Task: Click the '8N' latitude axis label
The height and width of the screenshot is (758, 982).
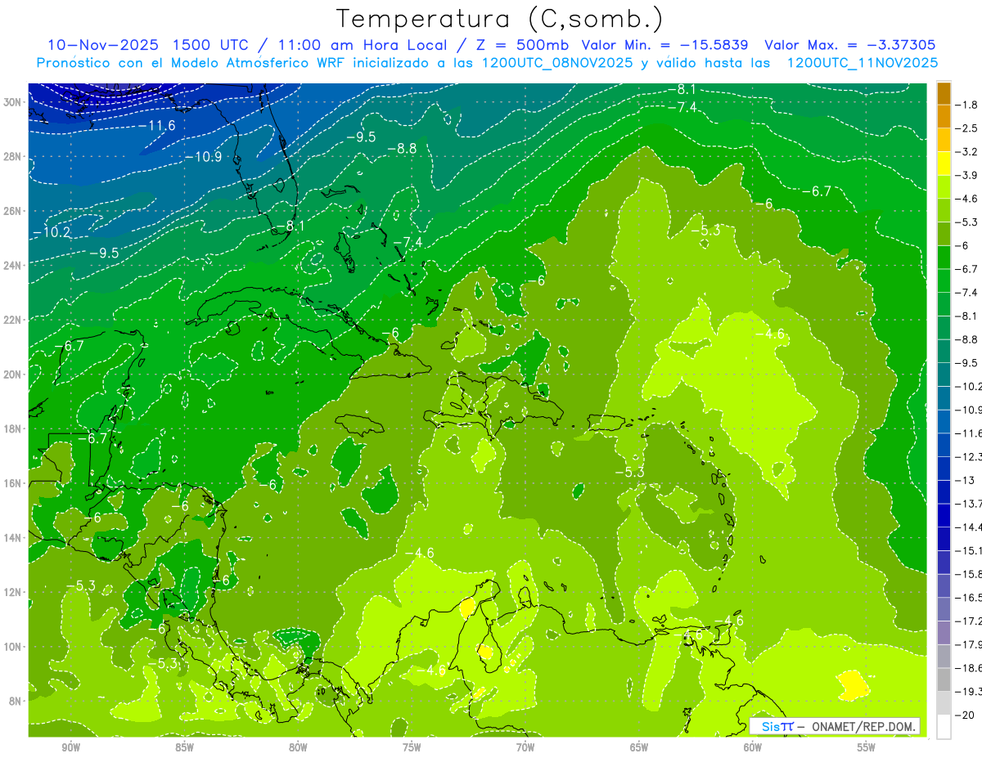Action: (16, 701)
